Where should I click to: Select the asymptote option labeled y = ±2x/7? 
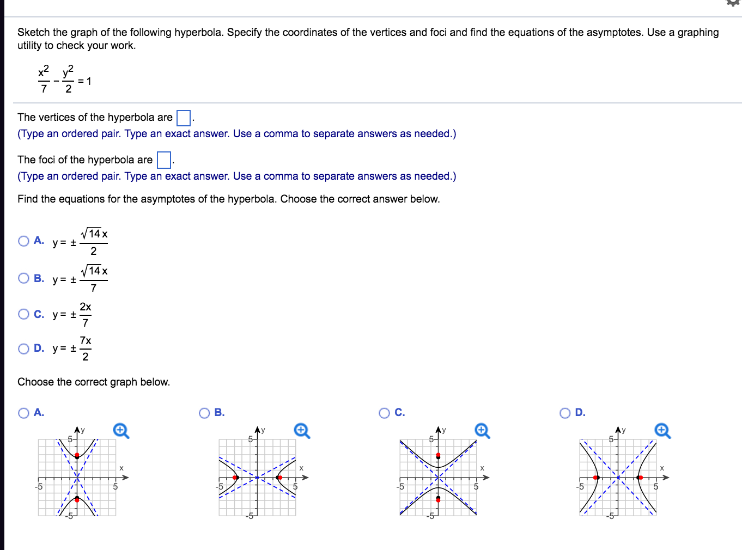click(x=23, y=314)
